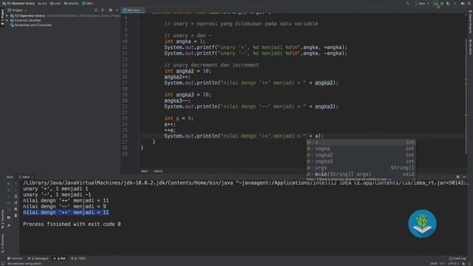Image resolution: width=473 pixels, height=266 pixels.
Task: Run the Main configuration with green play button
Action: (x=435, y=3)
